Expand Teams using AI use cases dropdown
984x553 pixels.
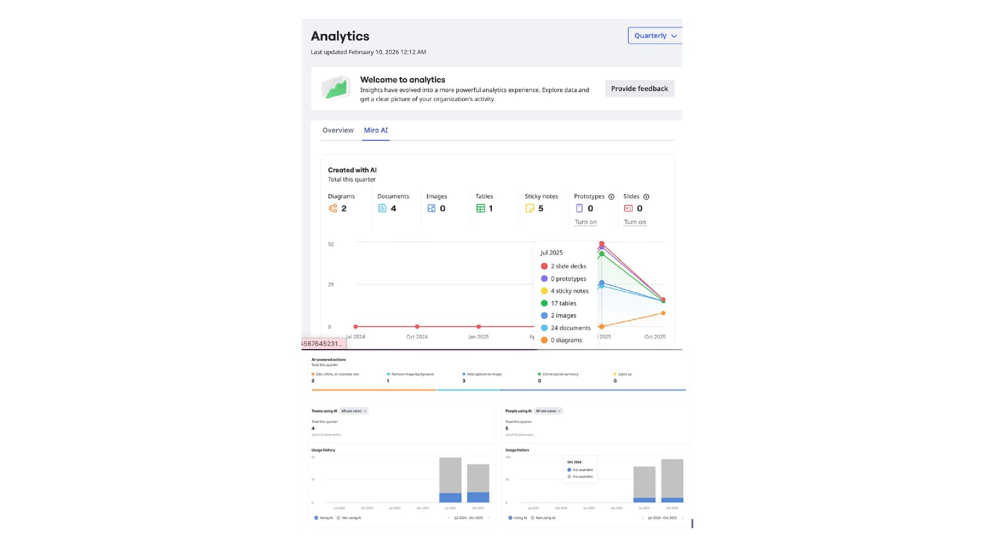point(354,411)
